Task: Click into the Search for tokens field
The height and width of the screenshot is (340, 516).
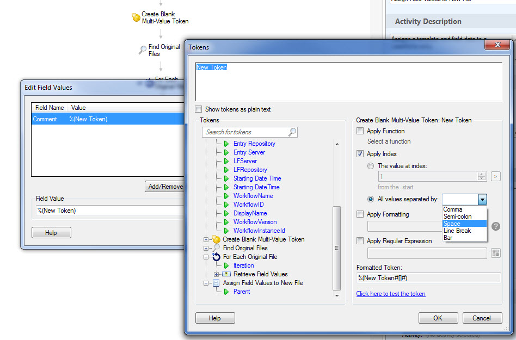Action: [x=245, y=132]
